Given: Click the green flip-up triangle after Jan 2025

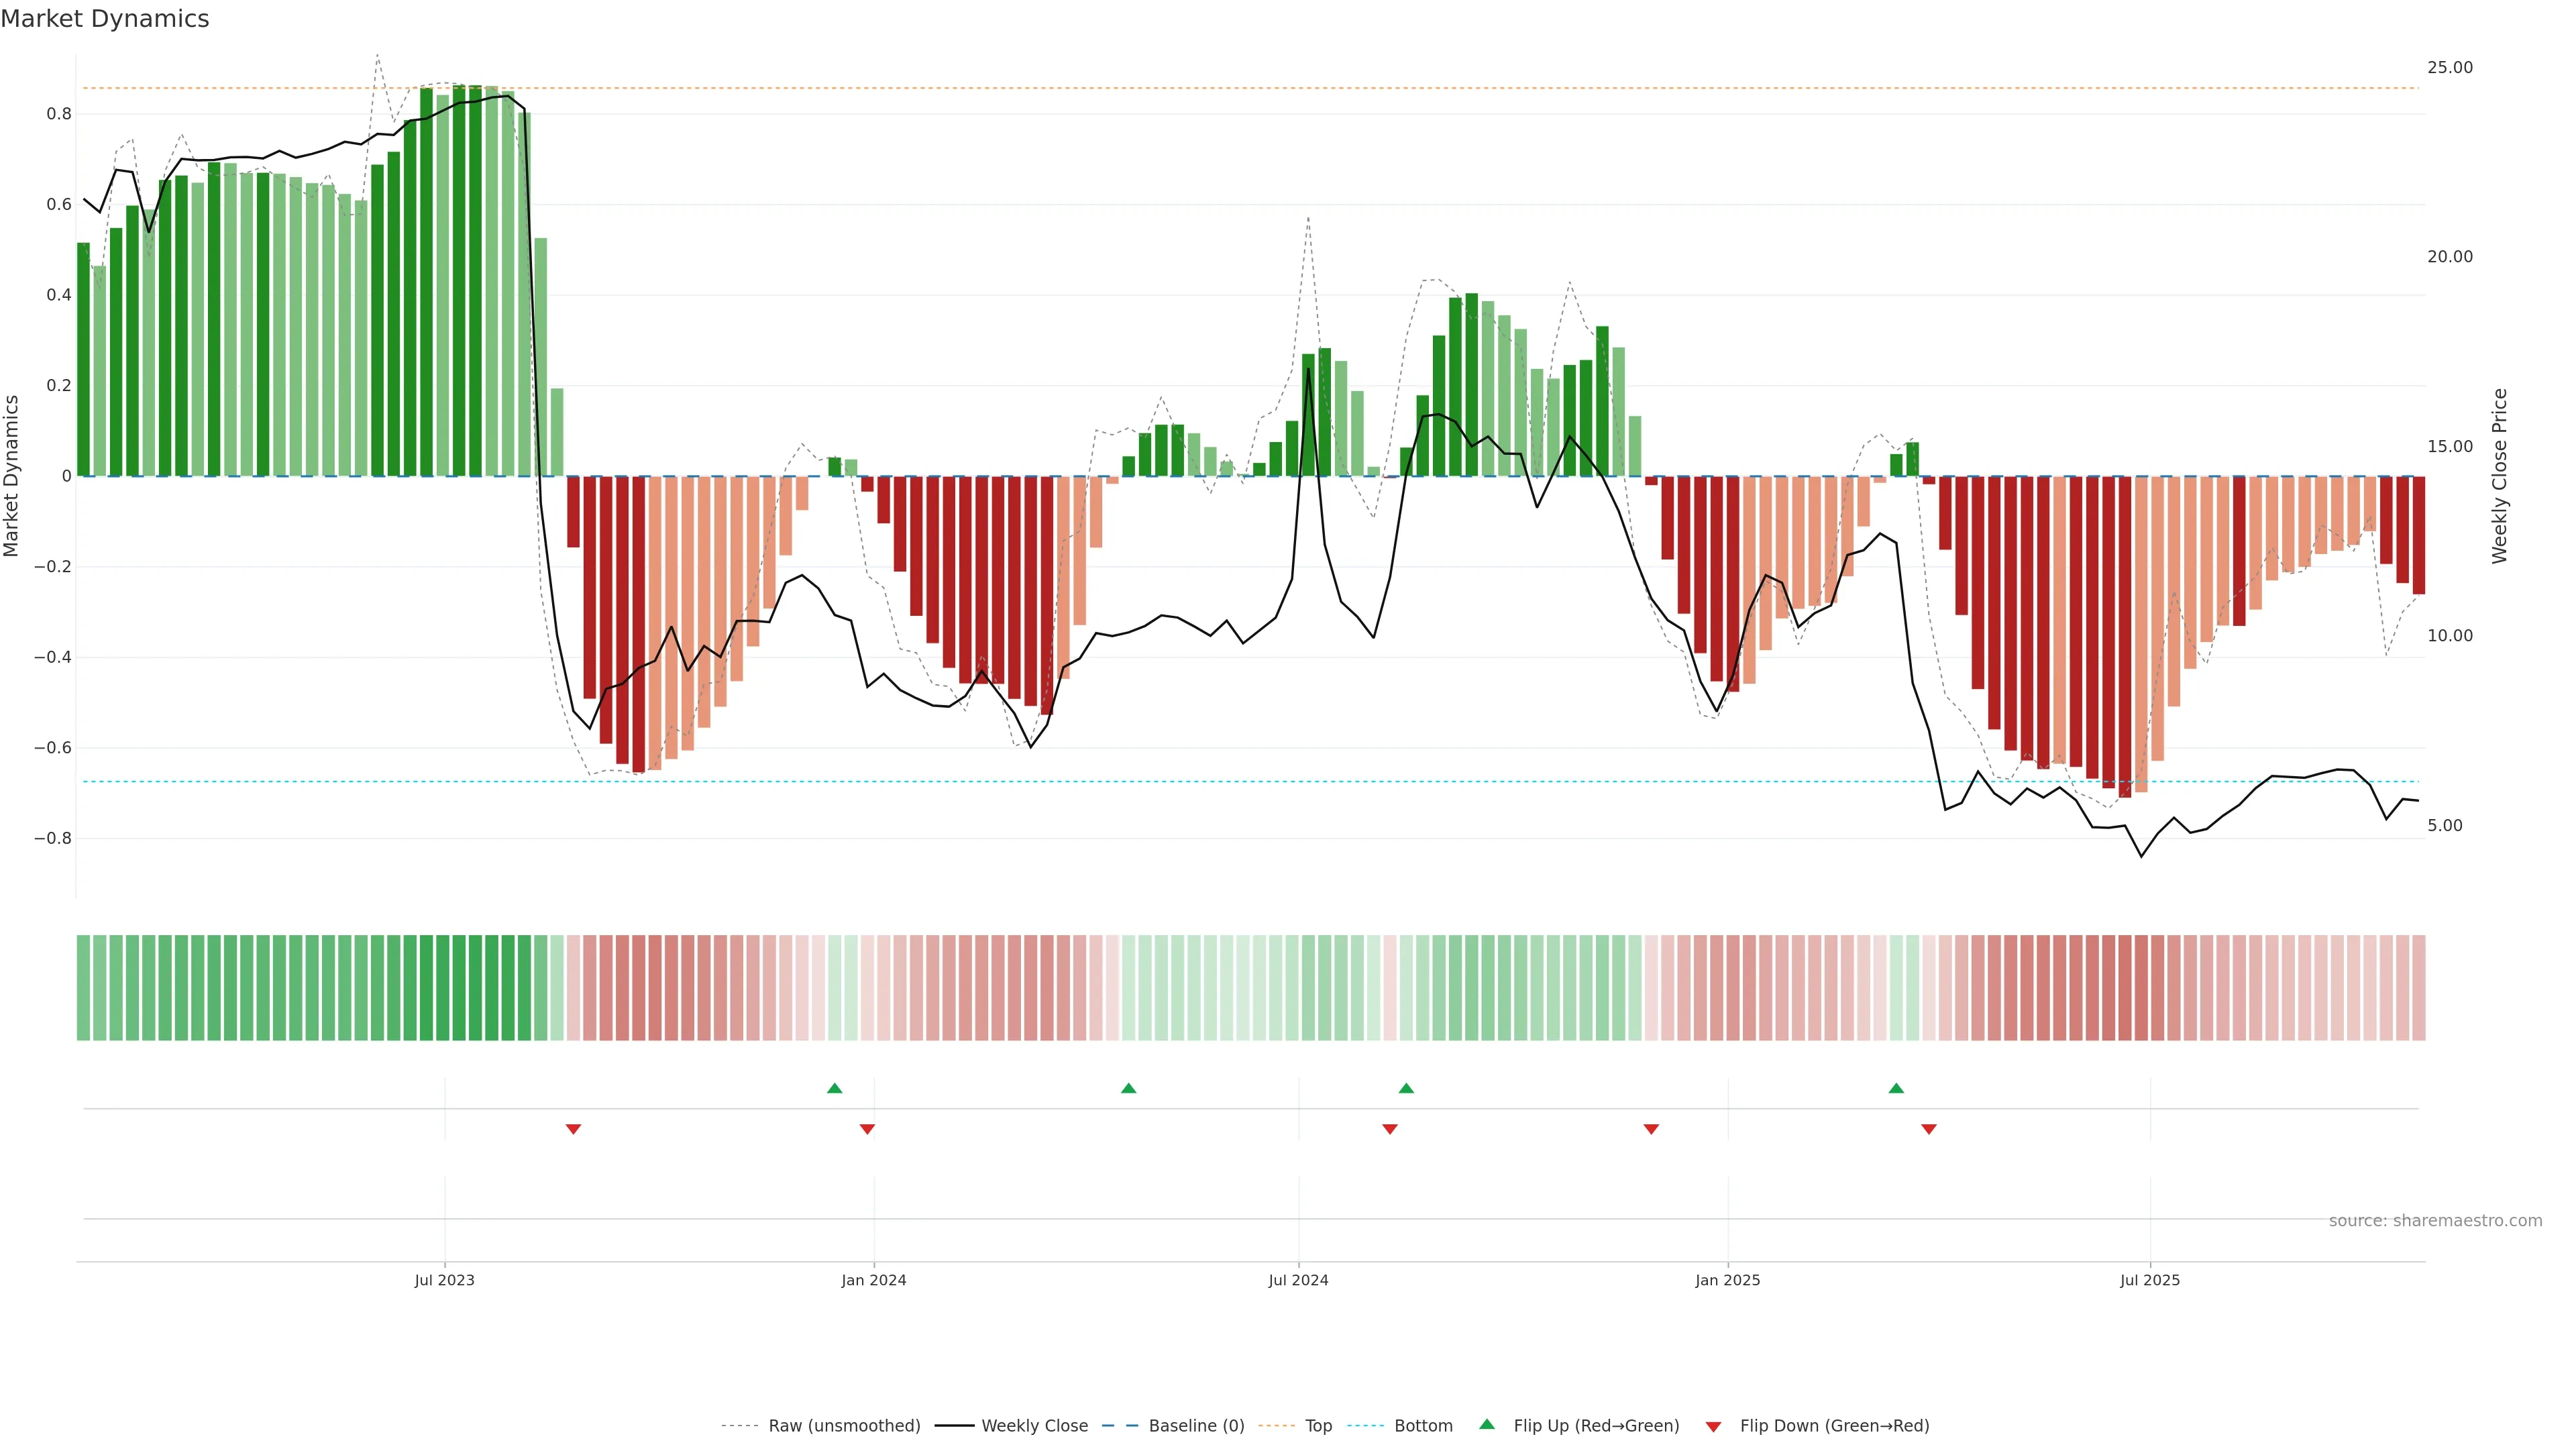Looking at the screenshot, I should (1896, 1088).
